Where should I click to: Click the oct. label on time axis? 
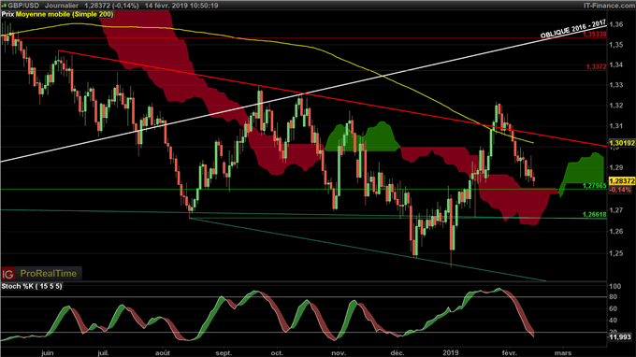pyautogui.click(x=277, y=353)
